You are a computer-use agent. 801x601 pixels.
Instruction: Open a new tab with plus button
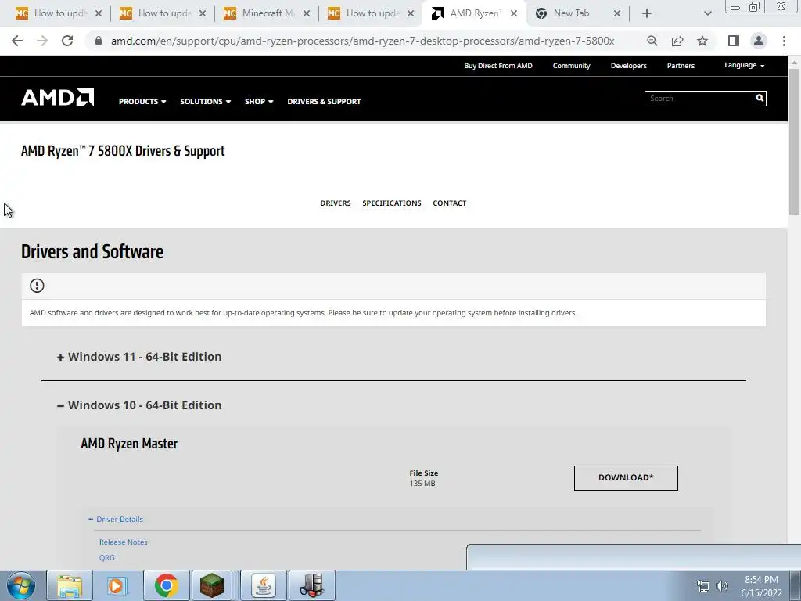(647, 14)
